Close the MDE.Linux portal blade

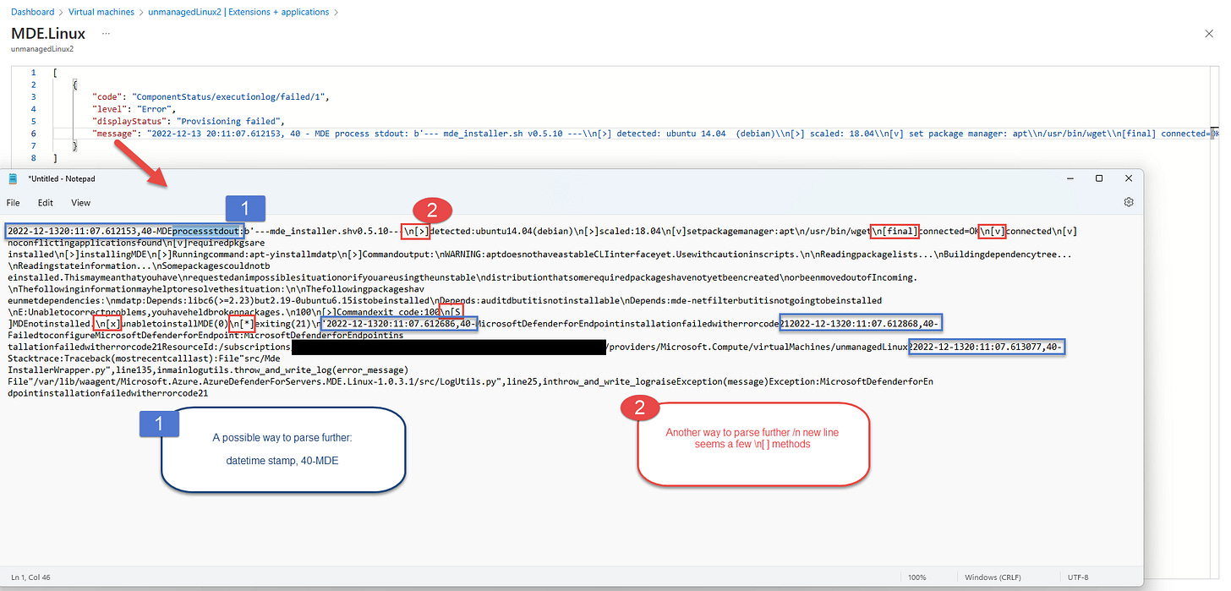[x=1208, y=33]
